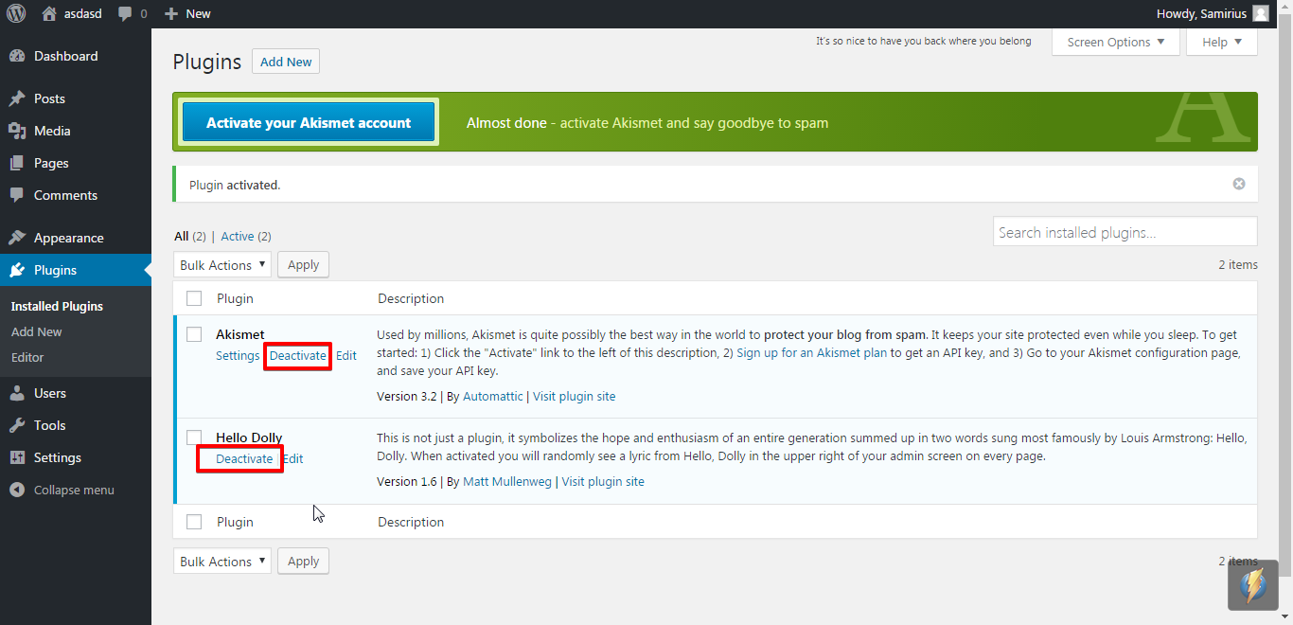Toggle select-all checkbox in table footer
Image resolution: width=1293 pixels, height=625 pixels.
pos(194,522)
